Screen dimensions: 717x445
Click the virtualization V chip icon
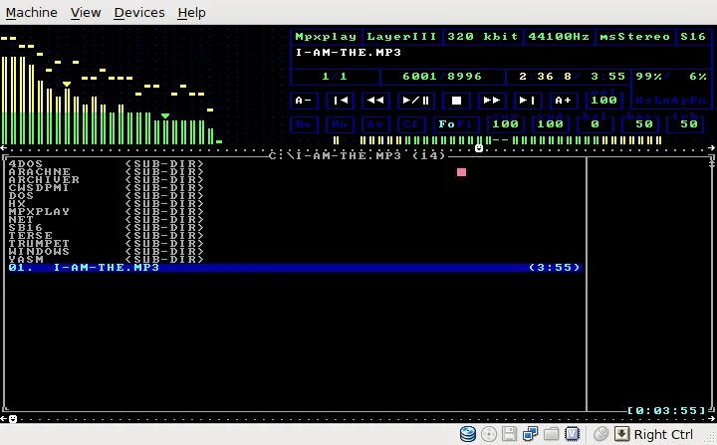(572, 434)
